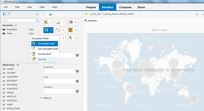The height and width of the screenshot is (111, 204).
Task: Select the AWATER dimension
Action: tap(11, 73)
